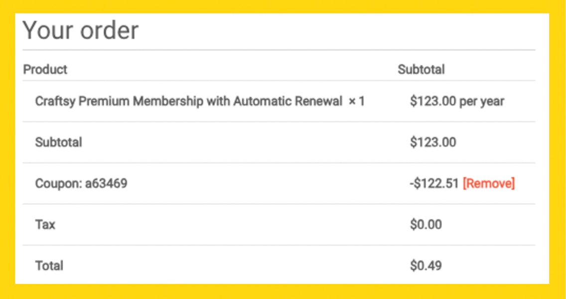
Task: Click the coupon code a63469 text
Action: (x=106, y=183)
